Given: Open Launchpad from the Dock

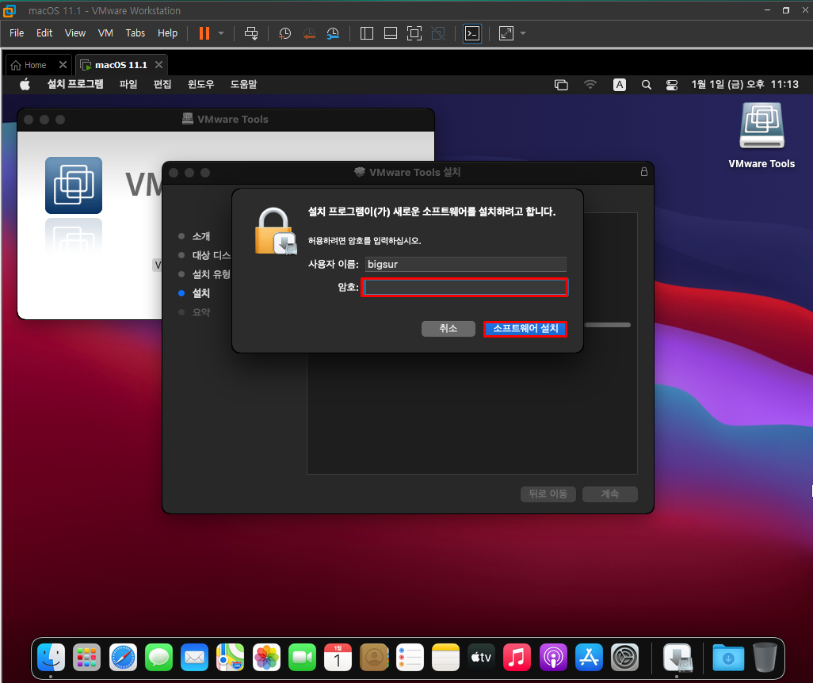Looking at the screenshot, I should point(86,658).
